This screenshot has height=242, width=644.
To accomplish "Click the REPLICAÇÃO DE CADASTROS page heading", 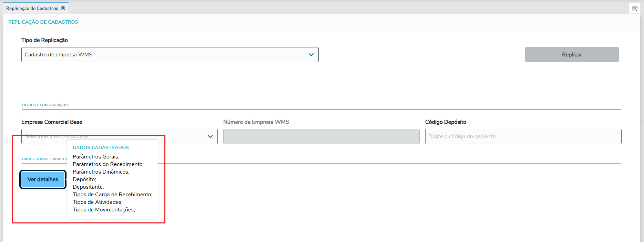I will [43, 22].
